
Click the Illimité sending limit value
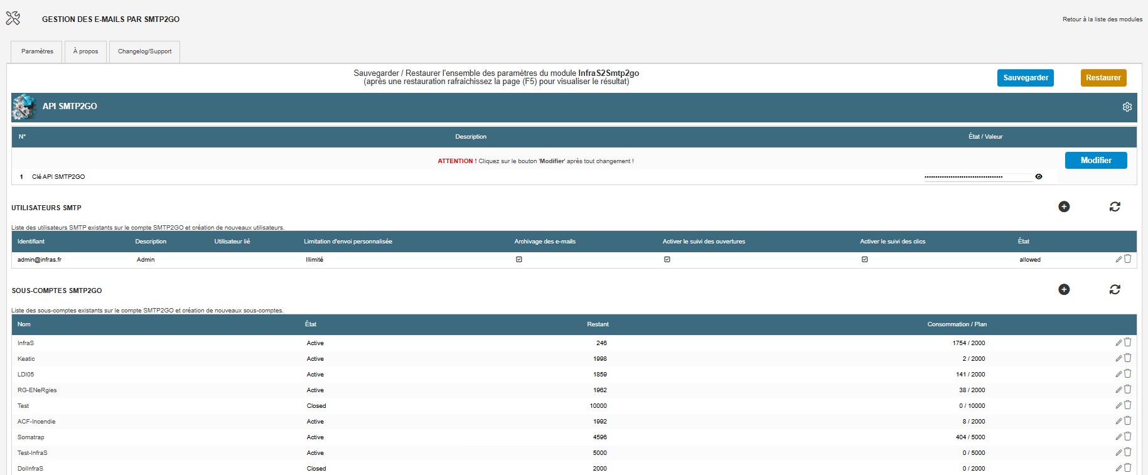(x=314, y=260)
